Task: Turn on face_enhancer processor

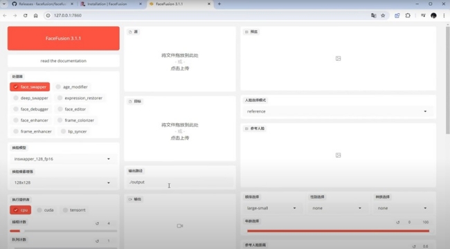Action: (31, 120)
